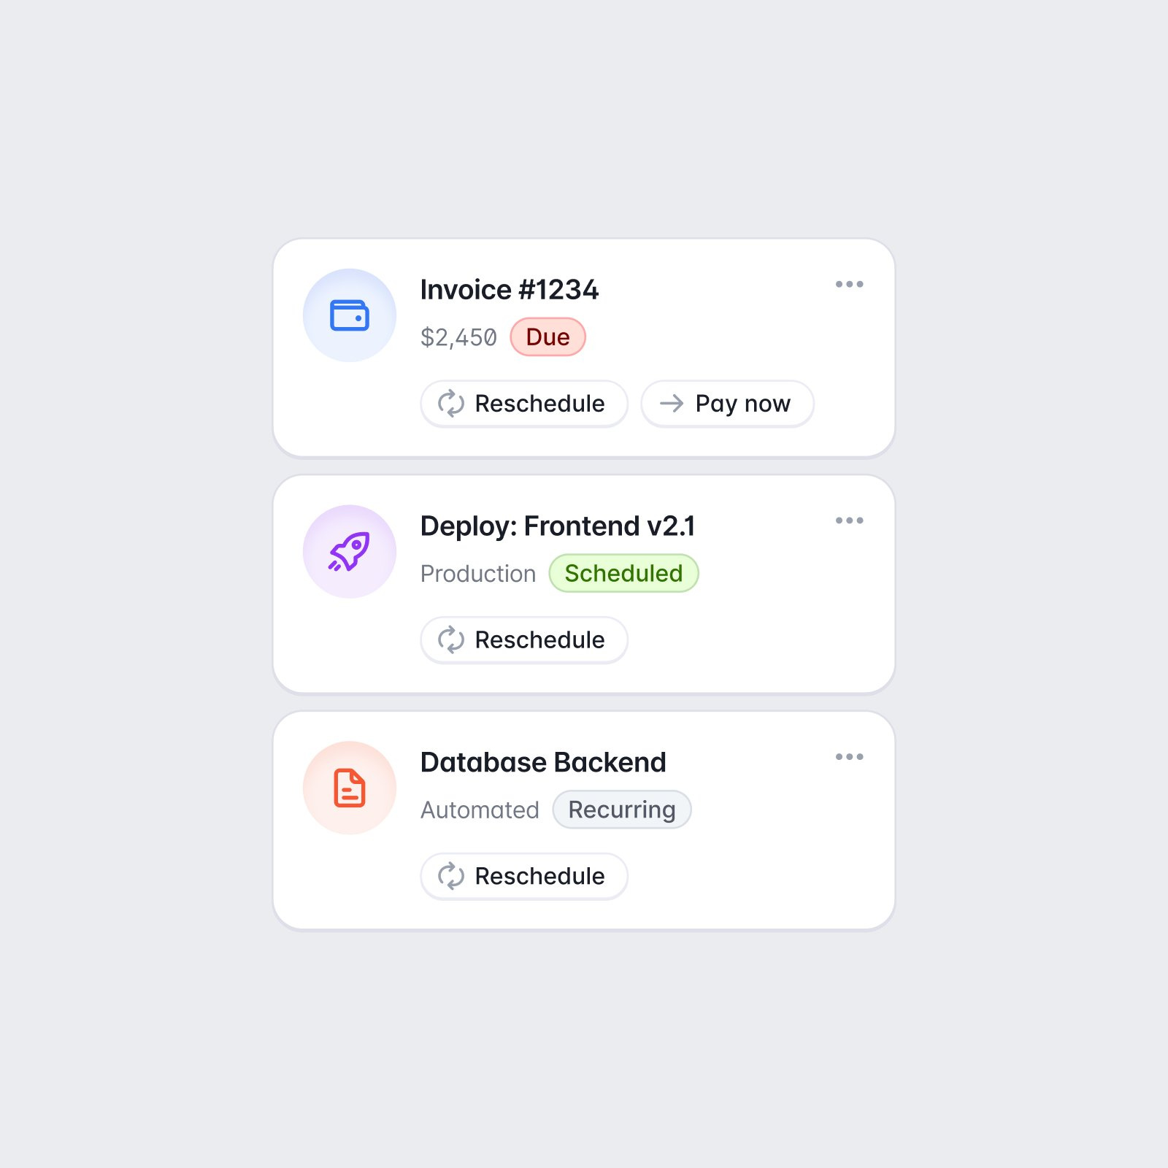Open the three-dot menu on Invoice #1234
Image resolution: width=1168 pixels, height=1168 pixels.
pyautogui.click(x=849, y=284)
